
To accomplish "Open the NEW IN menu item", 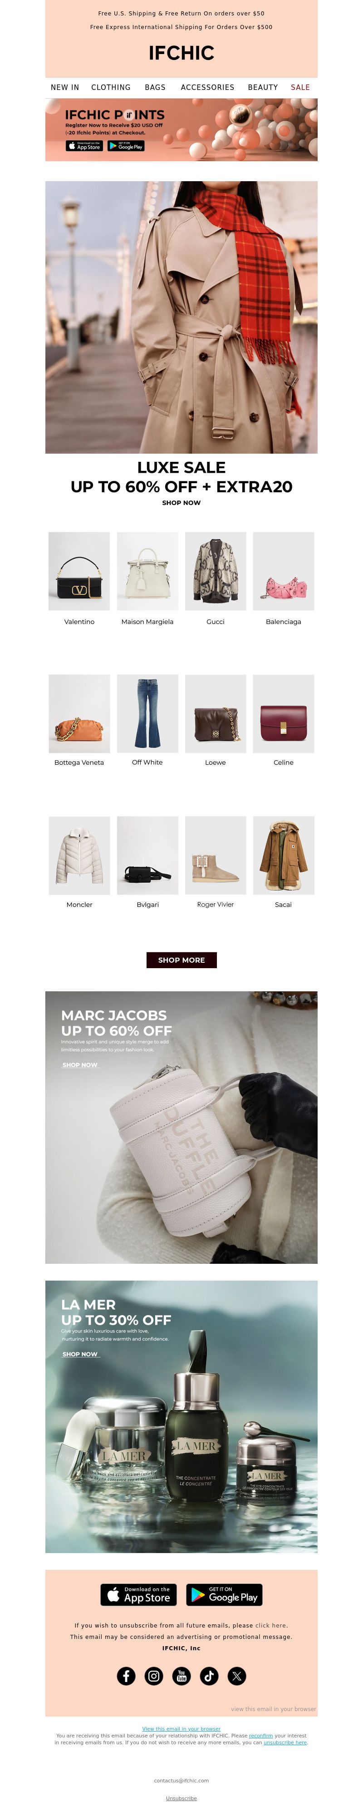I will pyautogui.click(x=64, y=87).
